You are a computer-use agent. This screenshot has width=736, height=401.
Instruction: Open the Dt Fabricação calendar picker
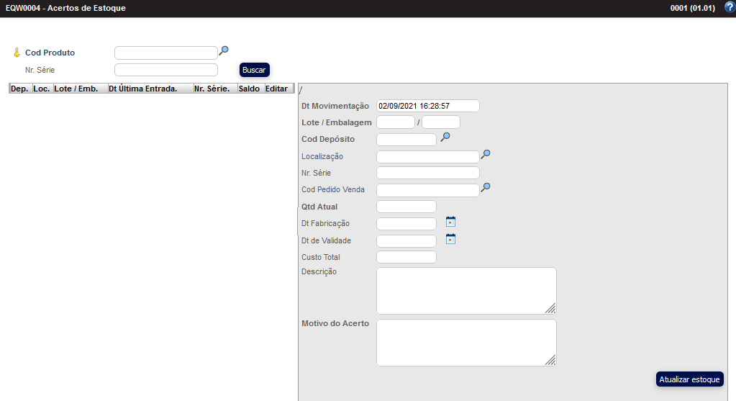point(451,222)
